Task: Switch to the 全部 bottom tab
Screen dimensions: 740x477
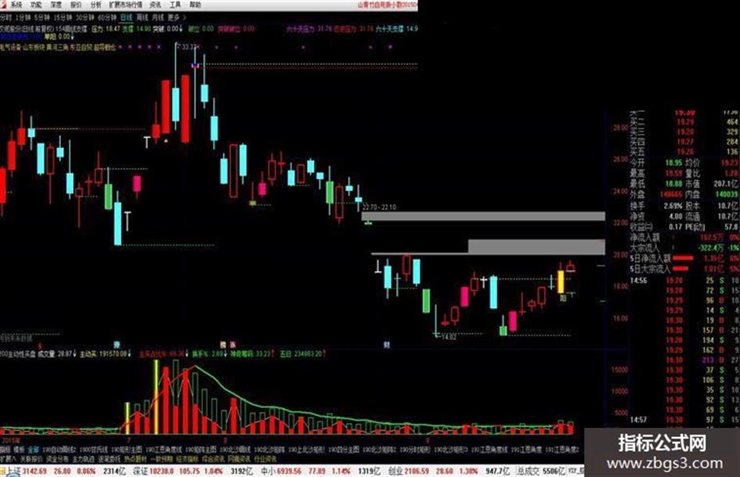Action: click(x=34, y=450)
